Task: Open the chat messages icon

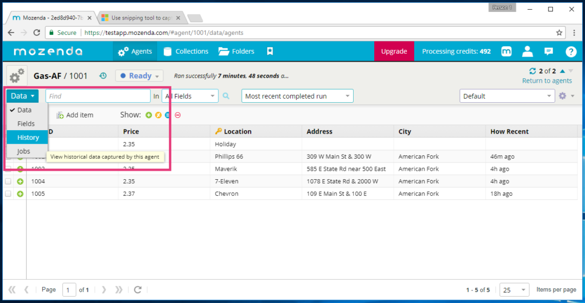Action: coord(548,51)
